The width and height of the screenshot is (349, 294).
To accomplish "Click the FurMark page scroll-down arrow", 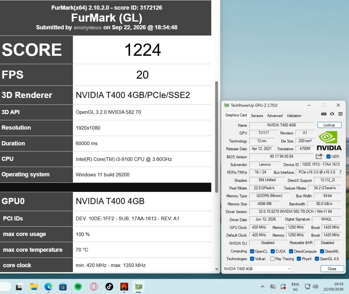I will [x=216, y=269].
